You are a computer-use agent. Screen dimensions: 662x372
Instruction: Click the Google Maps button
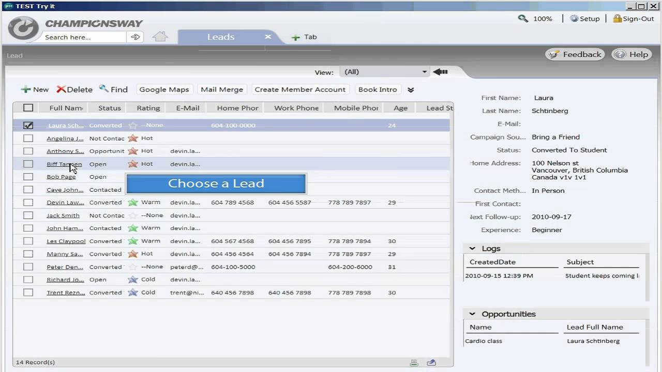pyautogui.click(x=164, y=89)
